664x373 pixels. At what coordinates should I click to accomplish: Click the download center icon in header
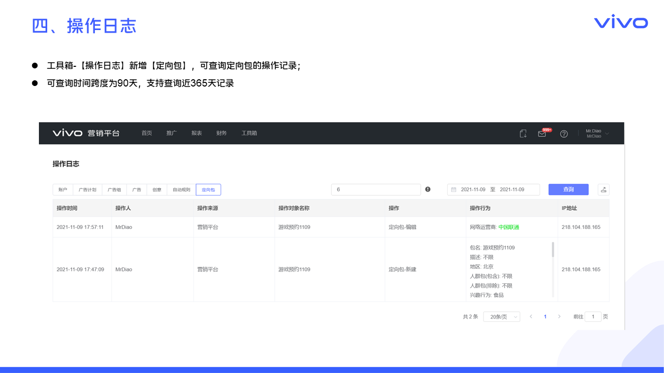(x=523, y=134)
